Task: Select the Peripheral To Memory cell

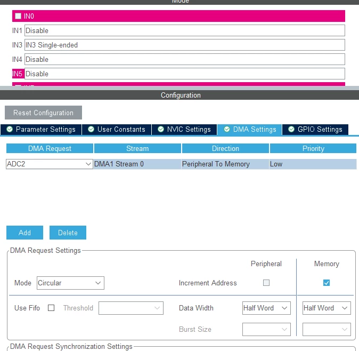Action: (x=225, y=164)
